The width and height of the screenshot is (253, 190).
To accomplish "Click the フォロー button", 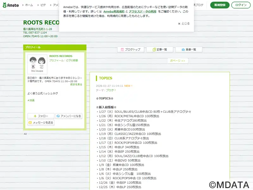I will (x=41, y=116).
